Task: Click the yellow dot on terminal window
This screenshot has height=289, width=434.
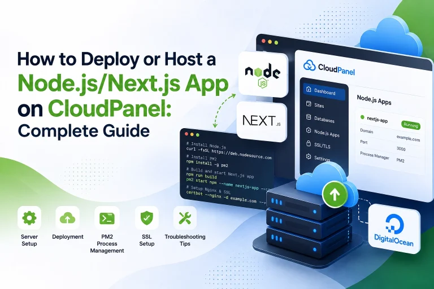Action: (x=192, y=134)
